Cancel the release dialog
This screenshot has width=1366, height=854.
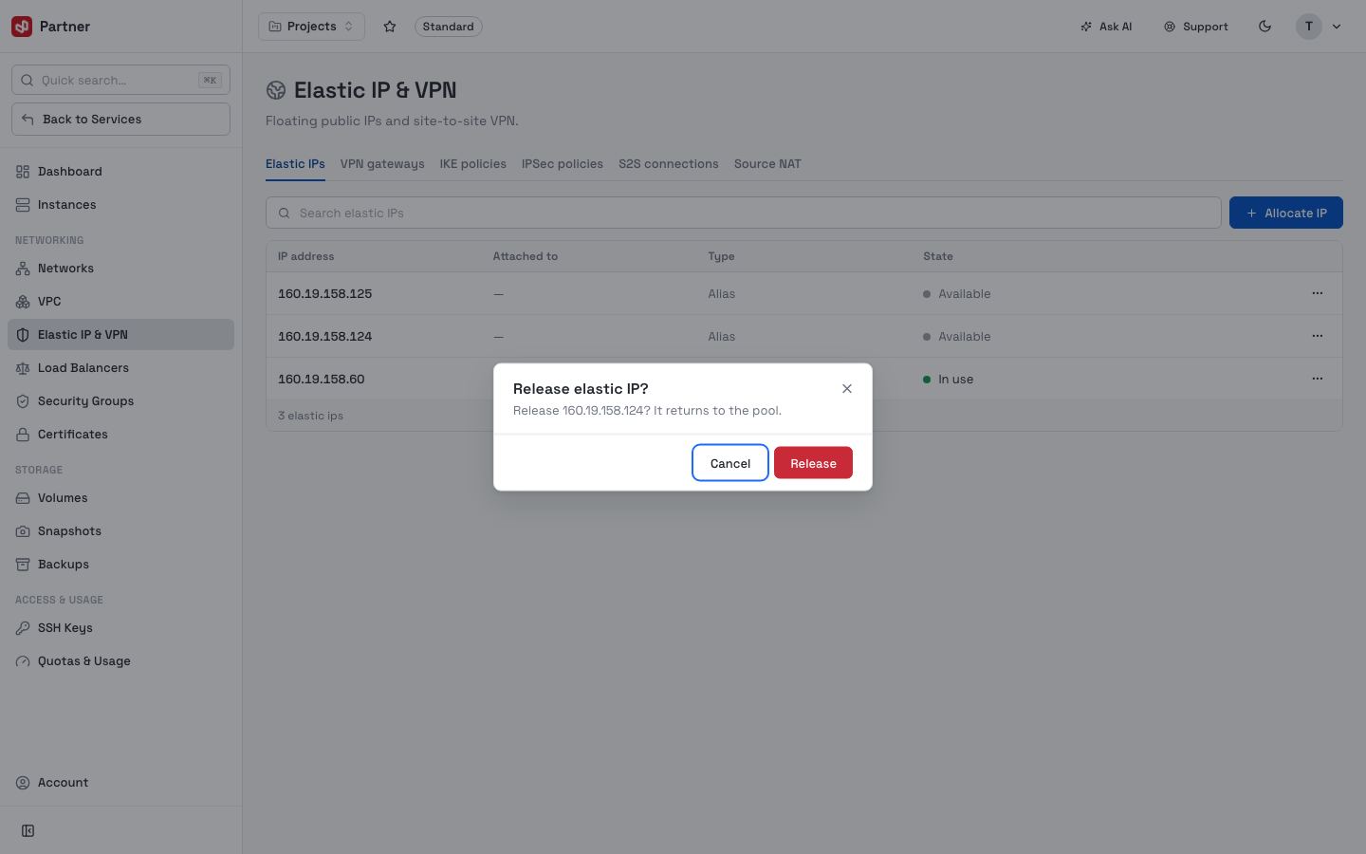coord(730,463)
